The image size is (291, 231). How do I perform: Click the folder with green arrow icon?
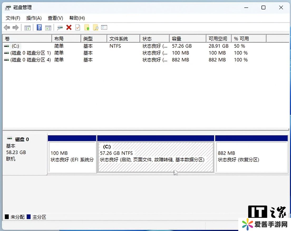click(87, 28)
